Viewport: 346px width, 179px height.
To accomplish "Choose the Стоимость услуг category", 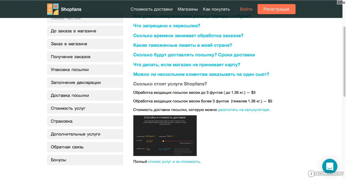I will [x=85, y=108].
